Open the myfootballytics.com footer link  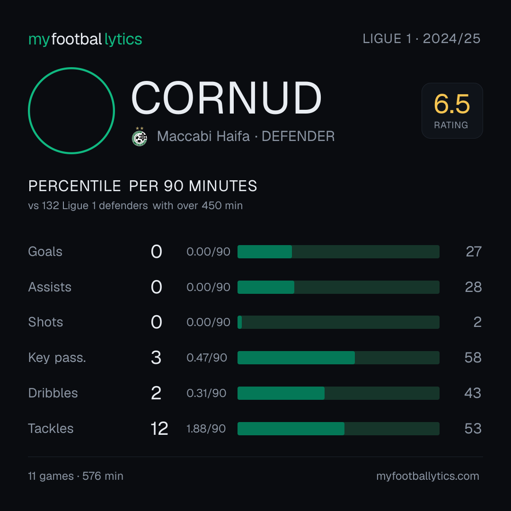coord(428,476)
